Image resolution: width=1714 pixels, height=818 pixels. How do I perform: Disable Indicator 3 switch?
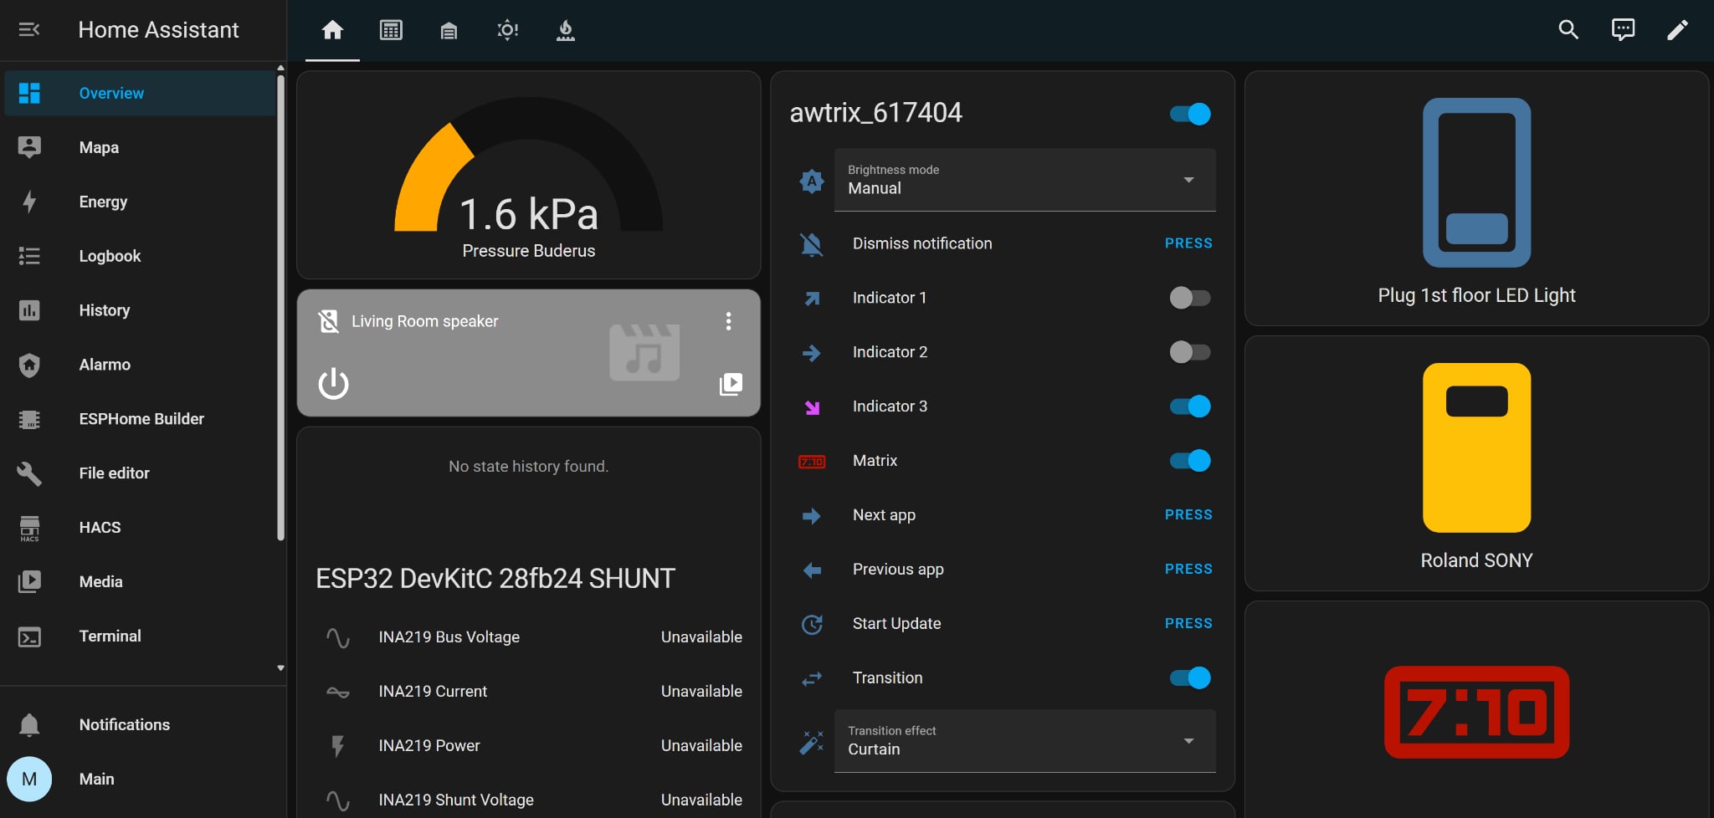coord(1190,406)
